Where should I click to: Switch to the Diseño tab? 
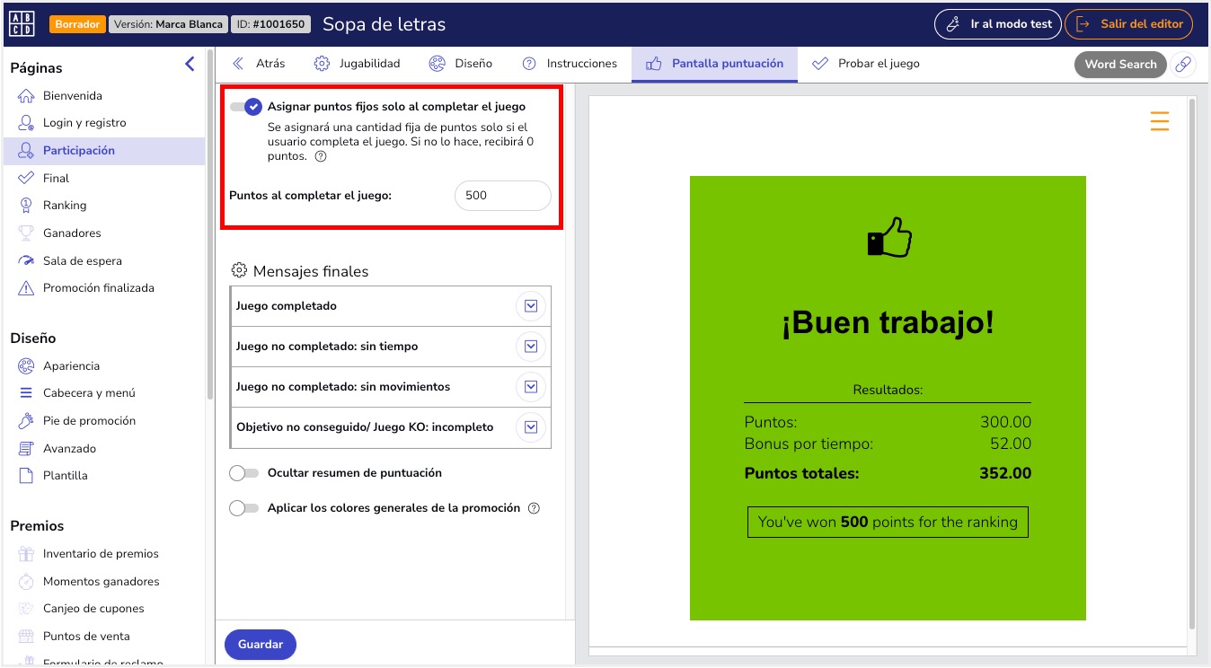461,64
